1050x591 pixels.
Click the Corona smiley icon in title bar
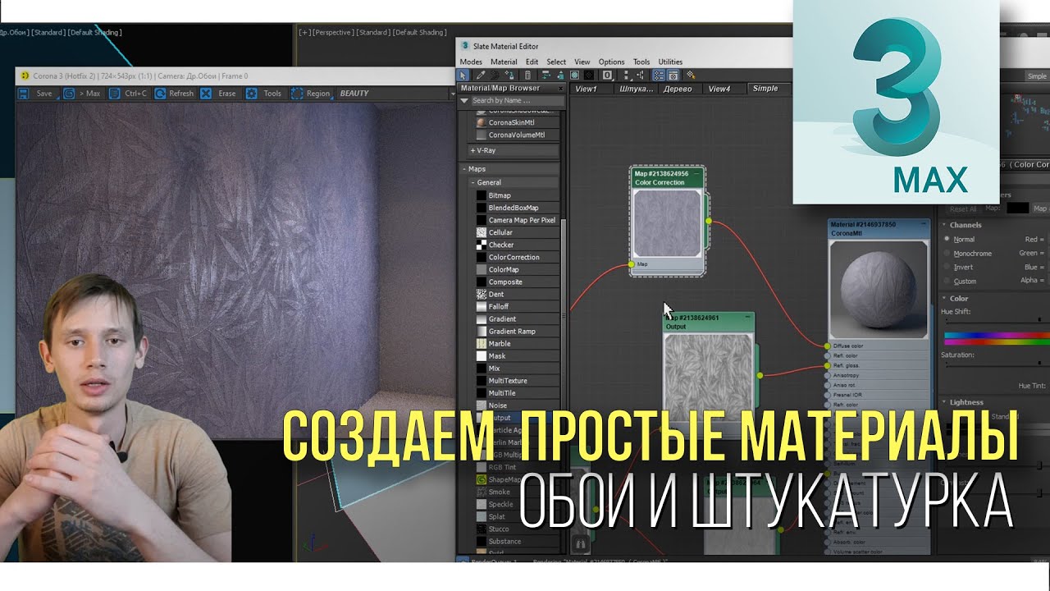25,76
